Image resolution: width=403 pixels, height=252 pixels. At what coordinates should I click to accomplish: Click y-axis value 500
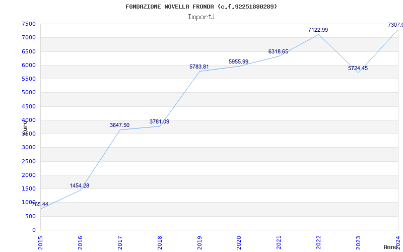[x=31, y=217]
